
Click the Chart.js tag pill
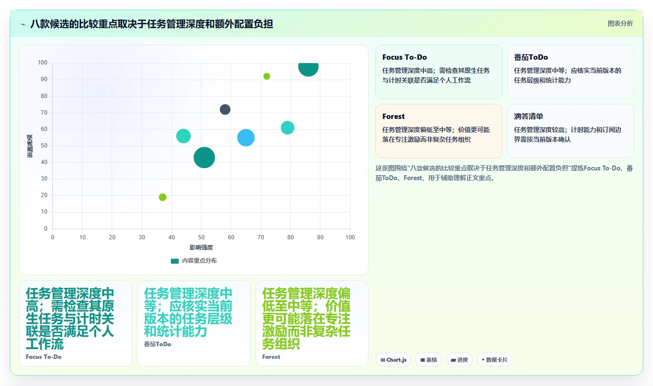pyautogui.click(x=393, y=360)
